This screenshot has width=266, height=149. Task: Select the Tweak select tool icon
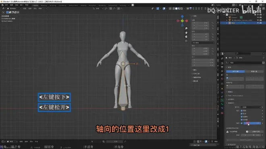coord(3,12)
